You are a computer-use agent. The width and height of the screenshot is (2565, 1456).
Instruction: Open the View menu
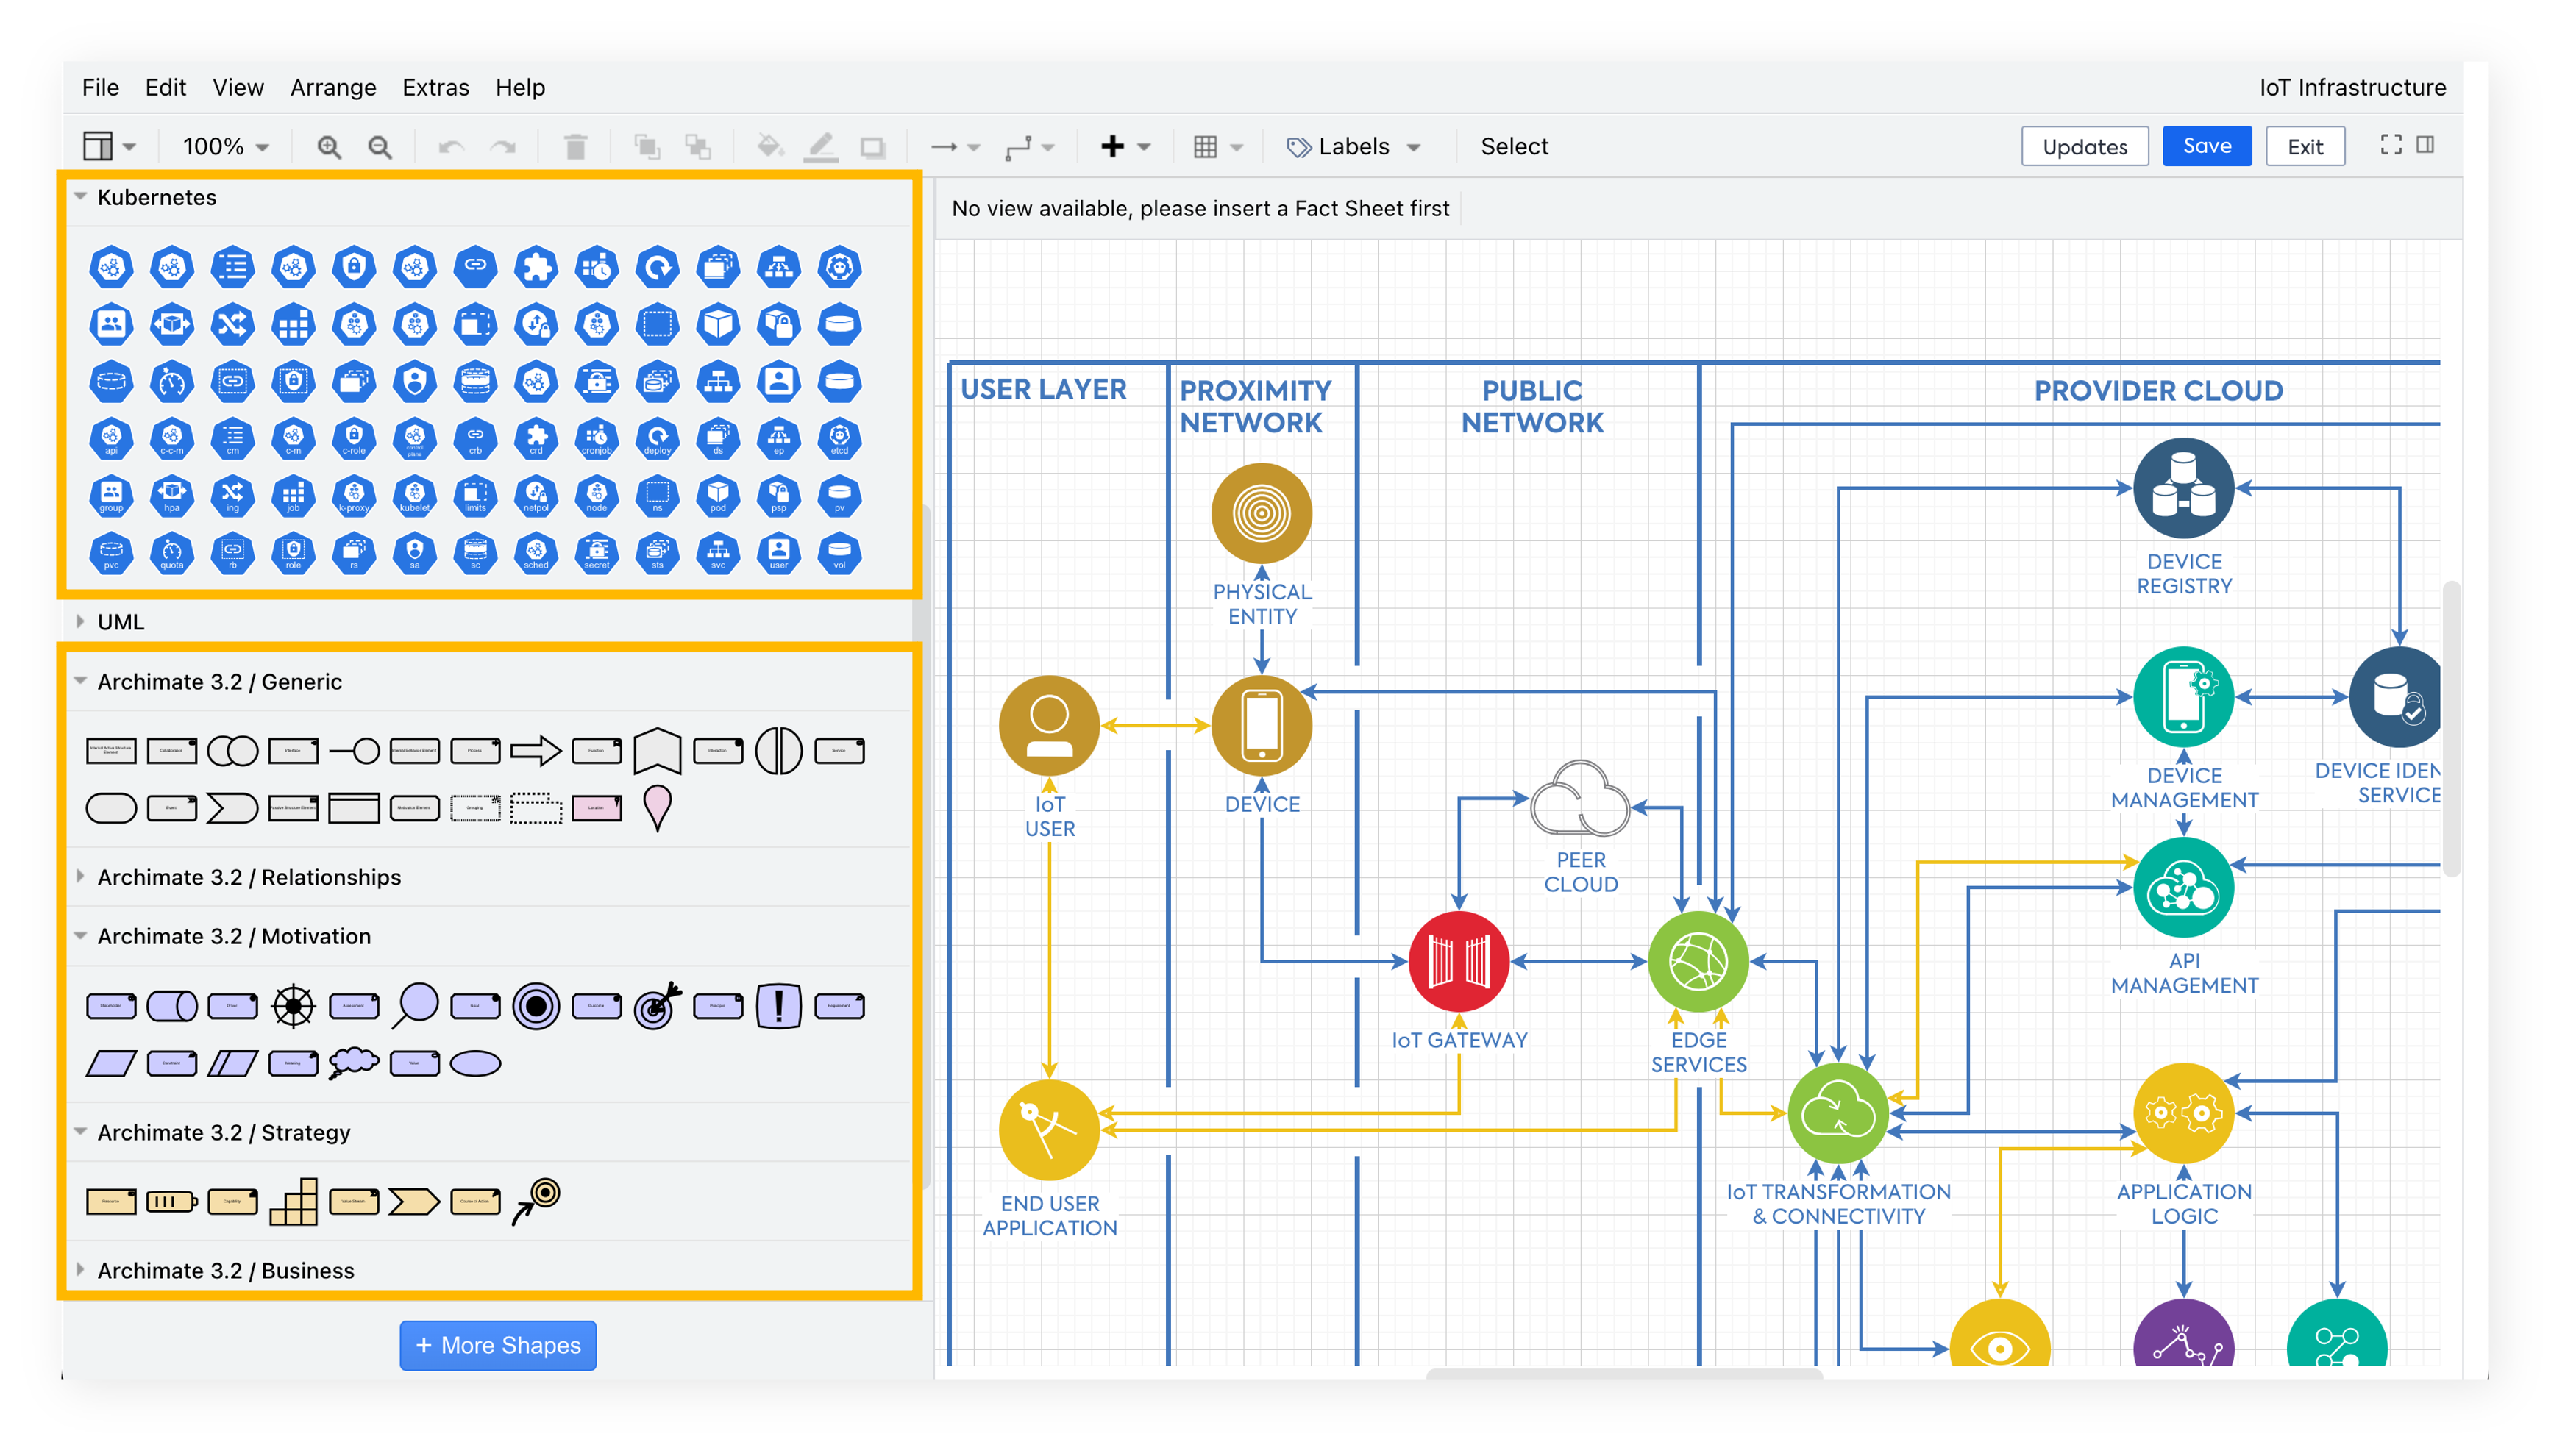pyautogui.click(x=238, y=87)
